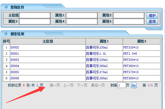Focus the 属性5 input field
Screen dimensions: 165x109
tap(129, 22)
